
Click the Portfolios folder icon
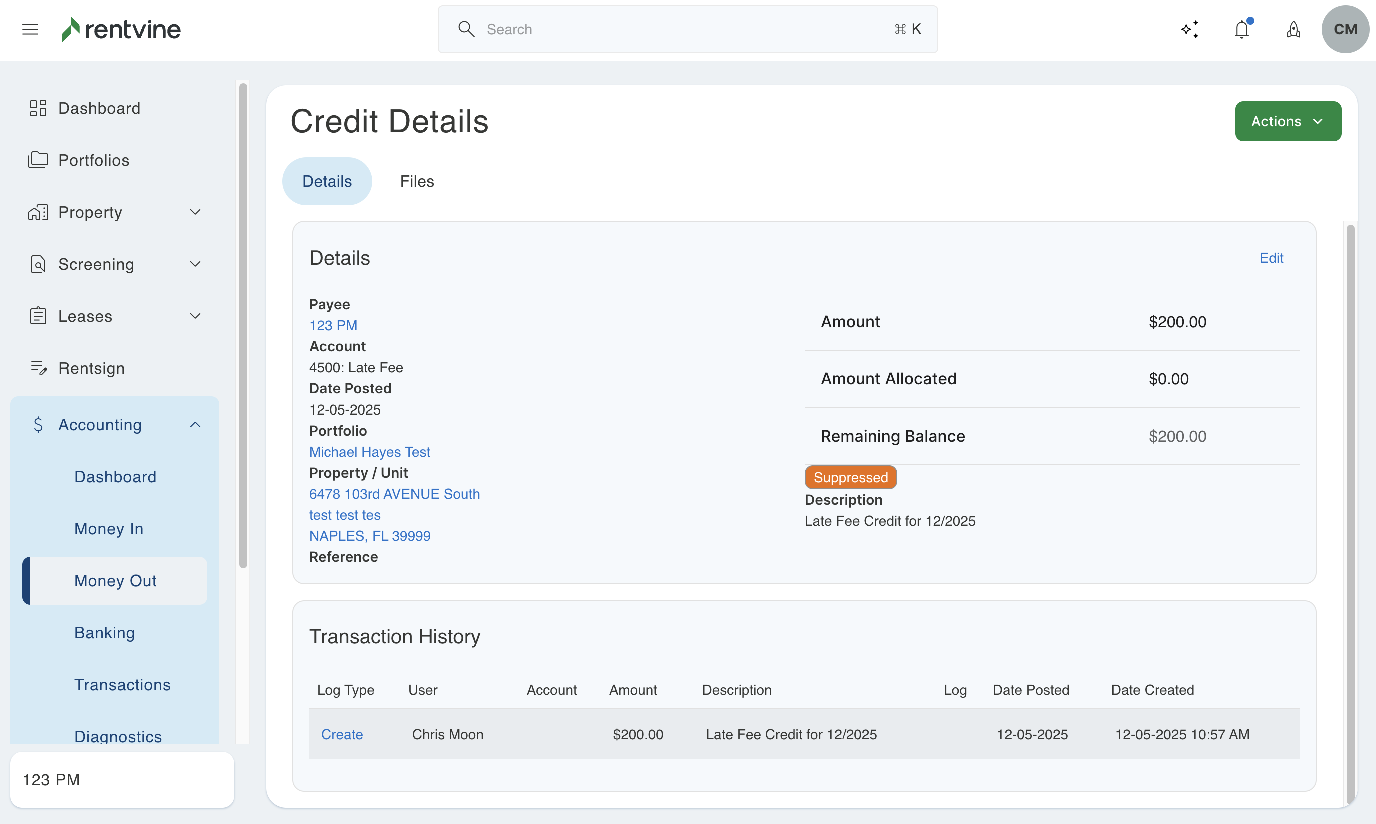point(38,160)
